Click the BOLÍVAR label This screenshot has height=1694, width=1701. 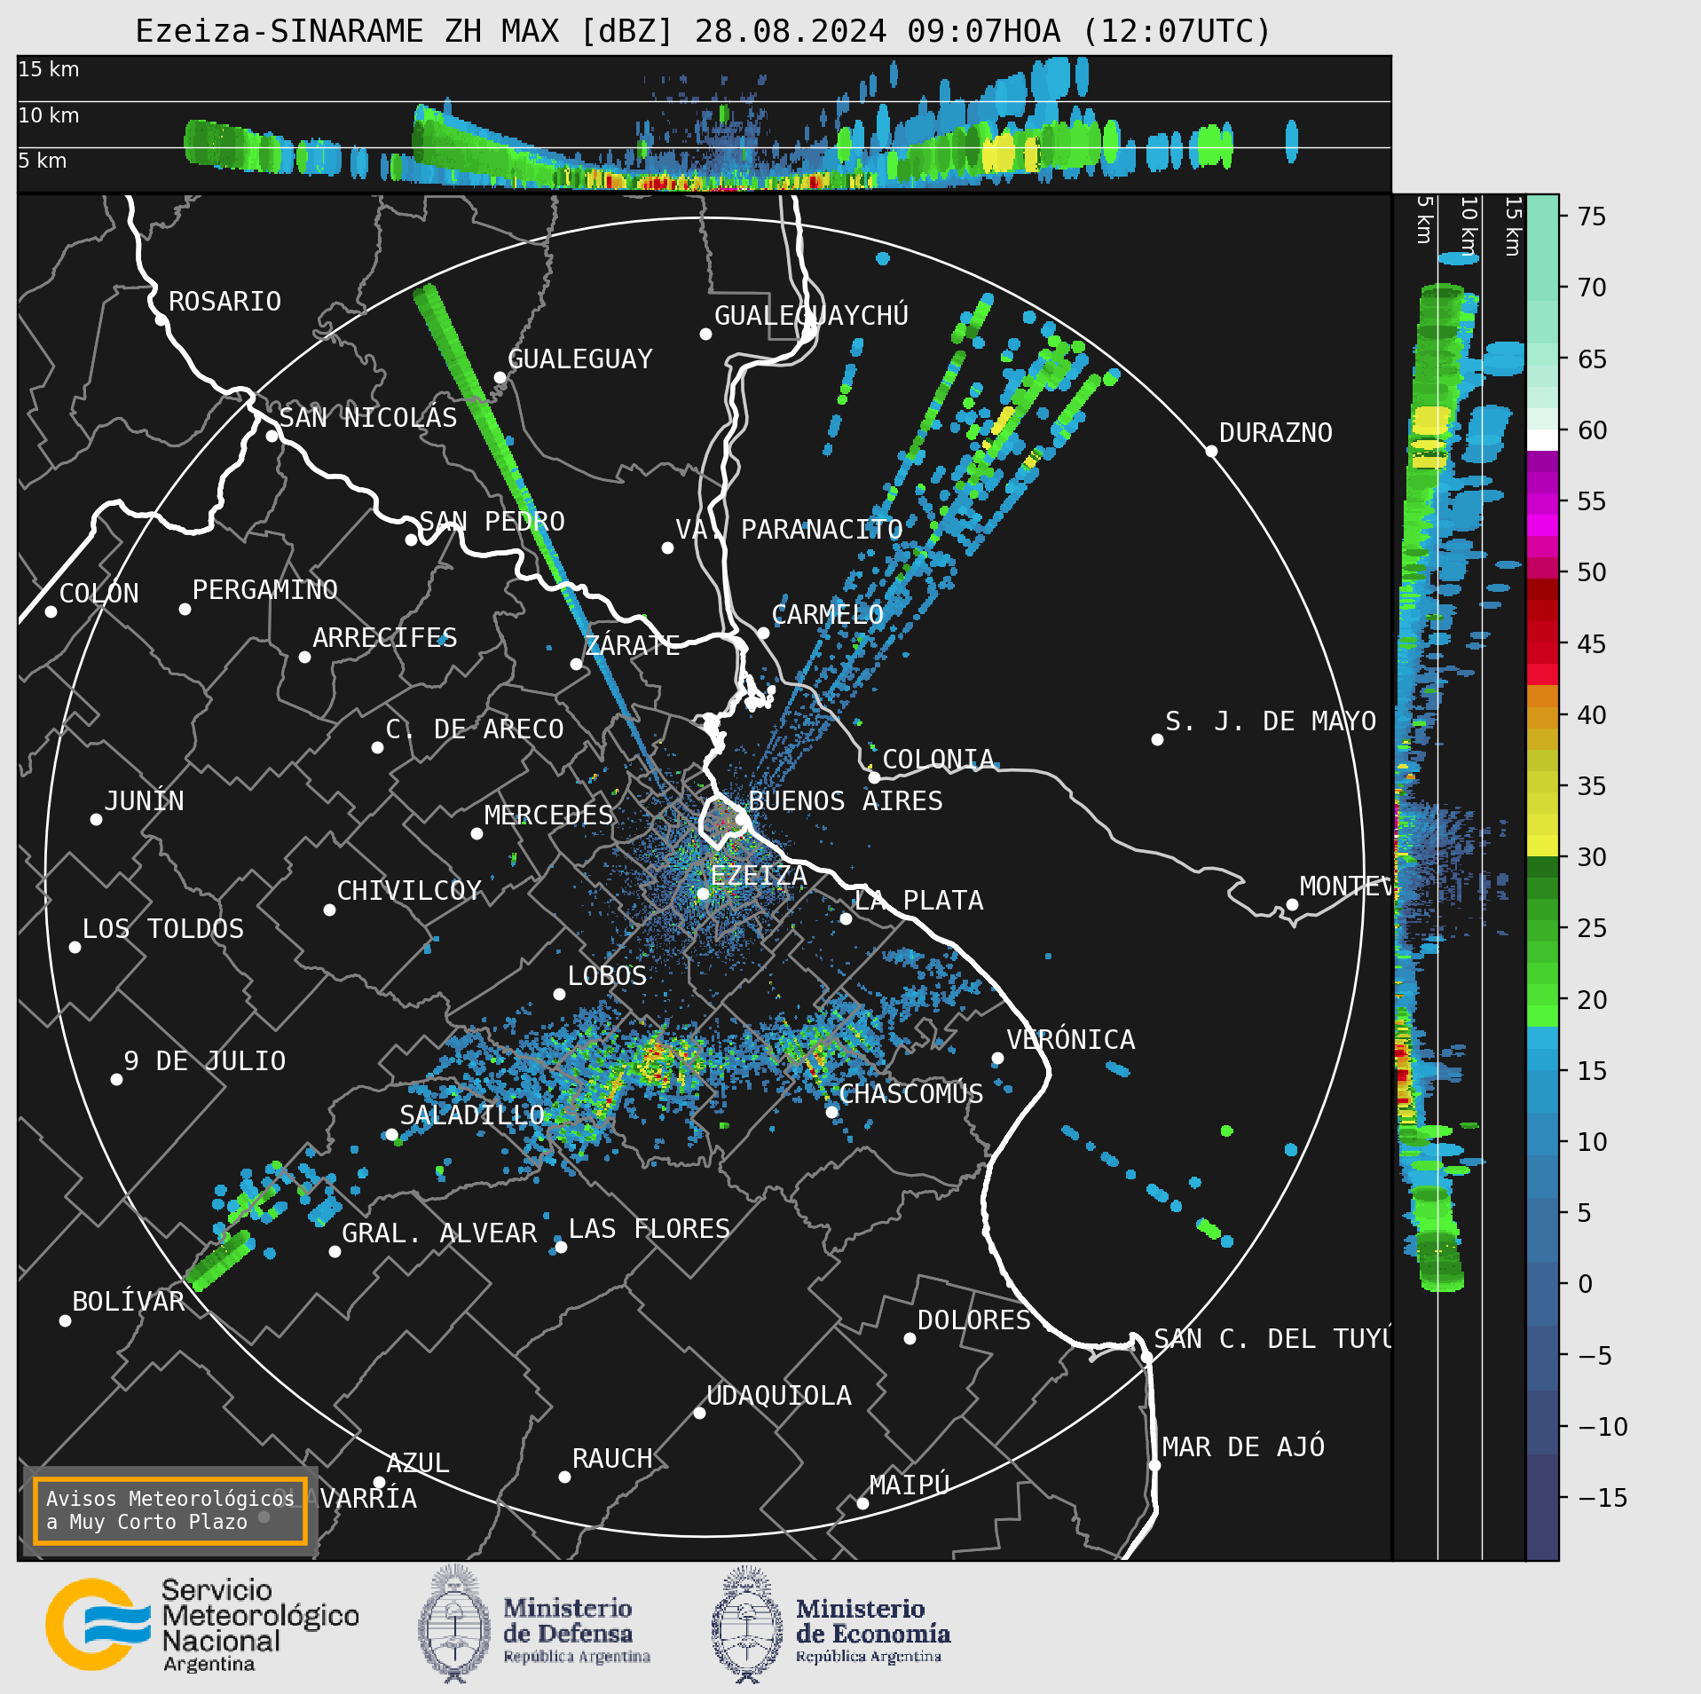click(128, 1302)
